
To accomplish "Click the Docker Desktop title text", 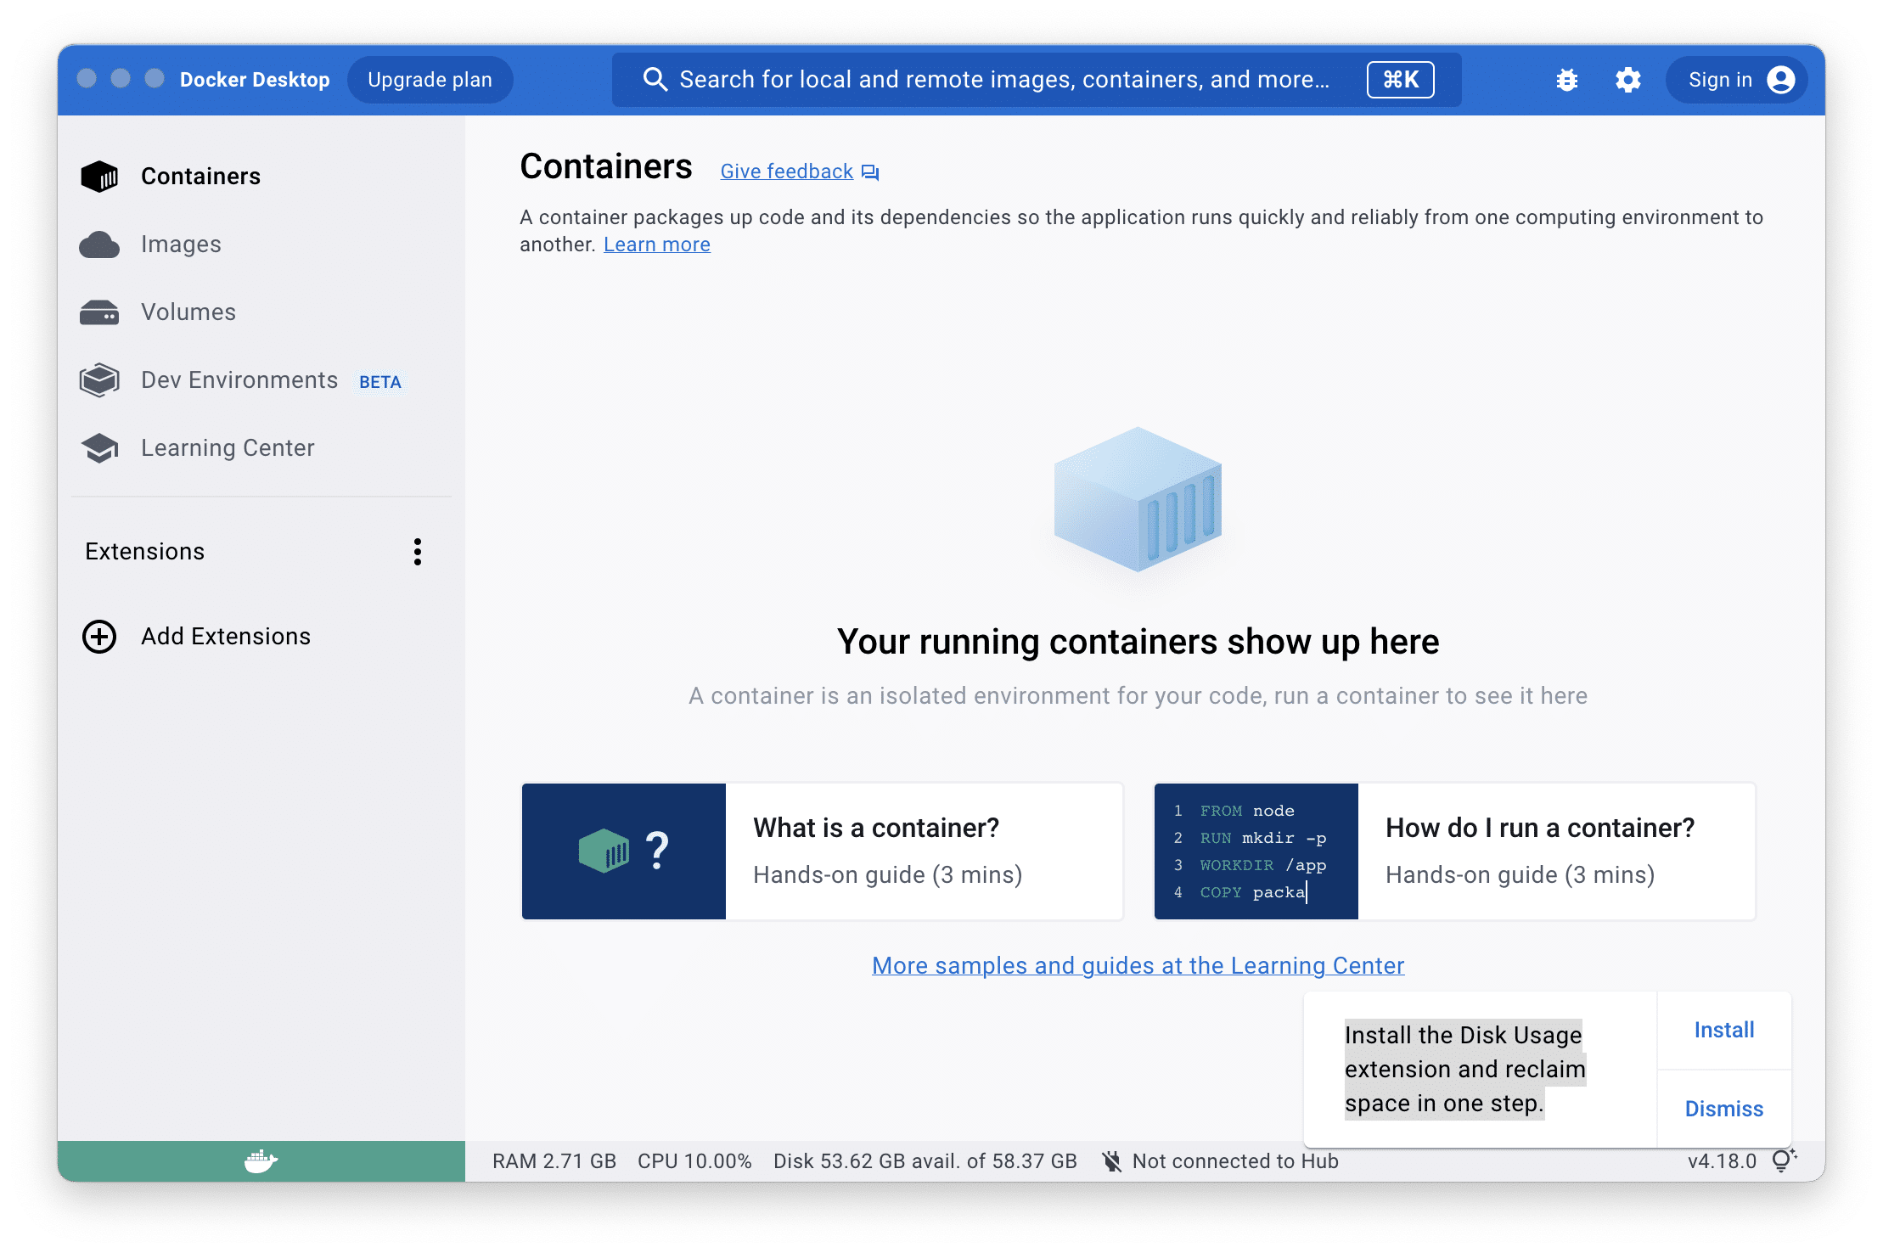I will click(x=255, y=80).
